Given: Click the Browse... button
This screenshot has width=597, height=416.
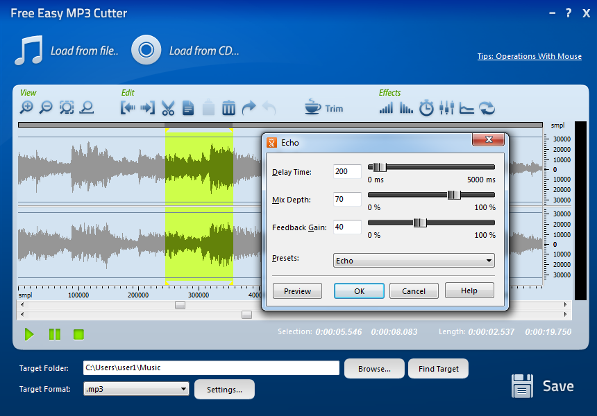Looking at the screenshot, I should (374, 368).
